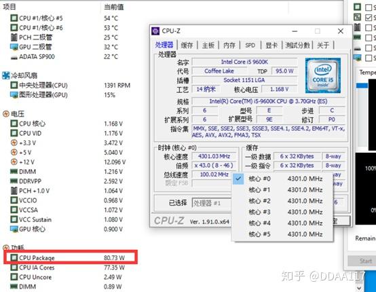Click the ADATA SP900 drive icon
376x292 pixels.
click(x=14, y=57)
